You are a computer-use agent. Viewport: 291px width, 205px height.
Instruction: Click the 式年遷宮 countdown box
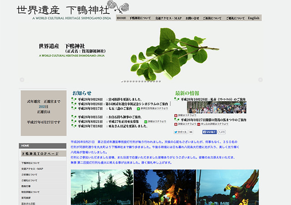[44, 113]
